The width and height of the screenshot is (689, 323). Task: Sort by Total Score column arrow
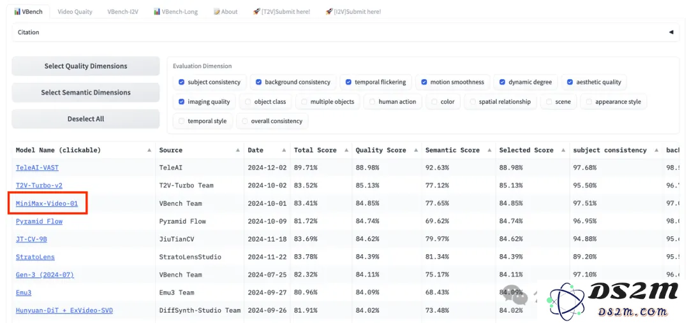(x=345, y=150)
